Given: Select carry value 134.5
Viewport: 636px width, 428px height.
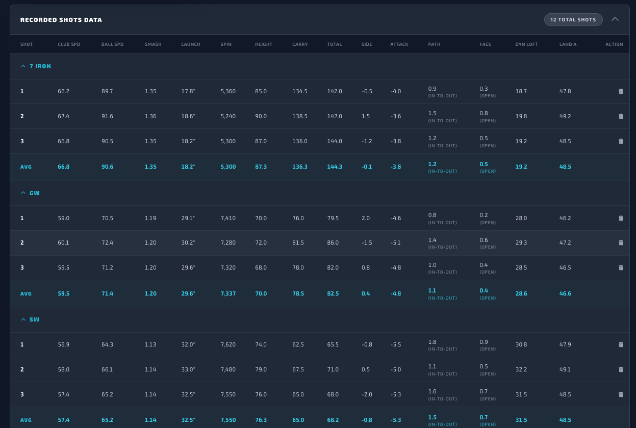Looking at the screenshot, I should coord(300,91).
